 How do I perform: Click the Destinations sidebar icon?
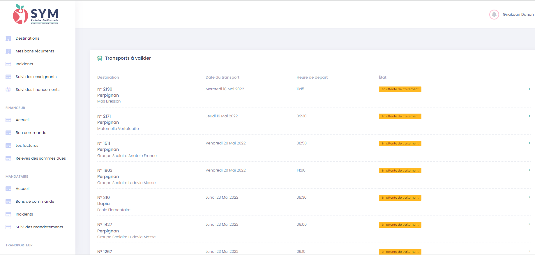(8, 38)
